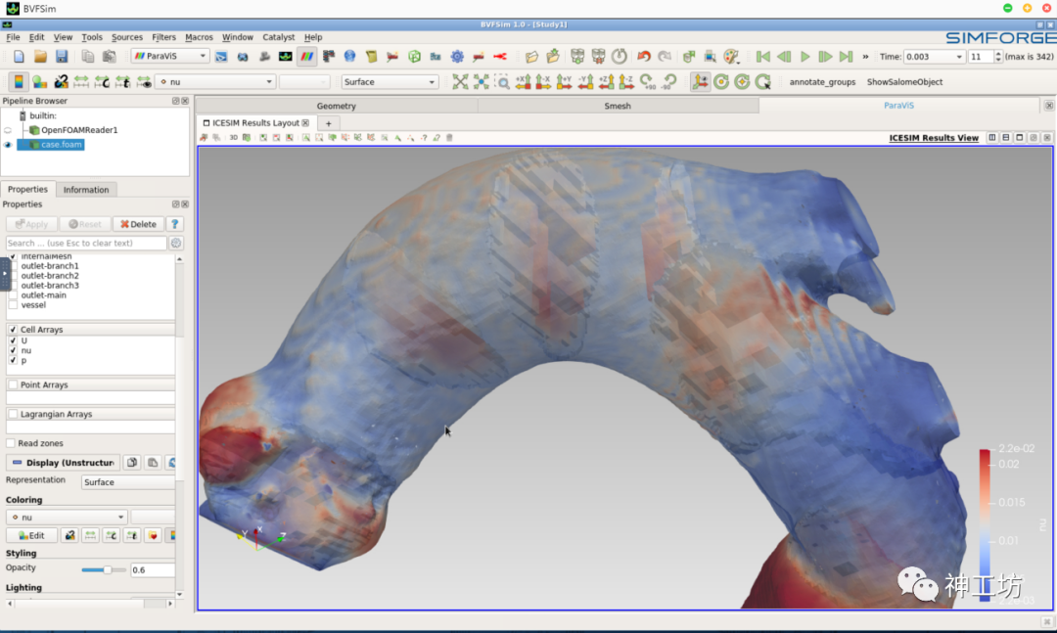The image size is (1057, 633).
Task: Switch to the Geometry tab
Action: (x=337, y=106)
